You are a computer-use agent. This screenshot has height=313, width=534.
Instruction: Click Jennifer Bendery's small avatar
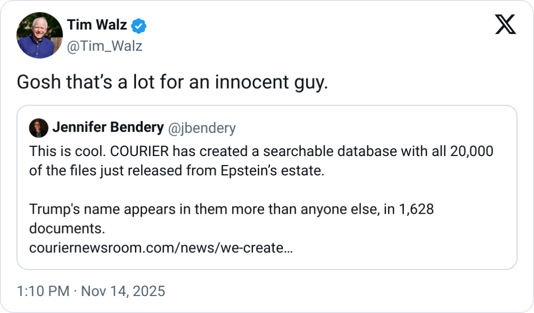click(x=38, y=128)
